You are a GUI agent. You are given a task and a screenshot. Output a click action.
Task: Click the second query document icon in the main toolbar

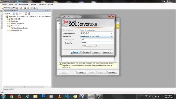point(21,8)
